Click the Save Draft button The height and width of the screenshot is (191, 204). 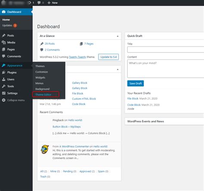coord(136,83)
